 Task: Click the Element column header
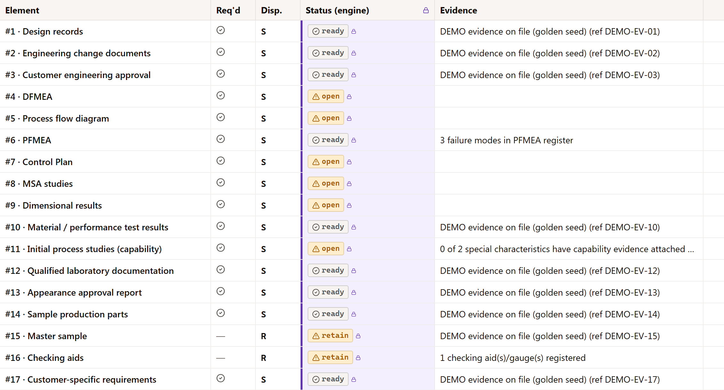pos(105,10)
